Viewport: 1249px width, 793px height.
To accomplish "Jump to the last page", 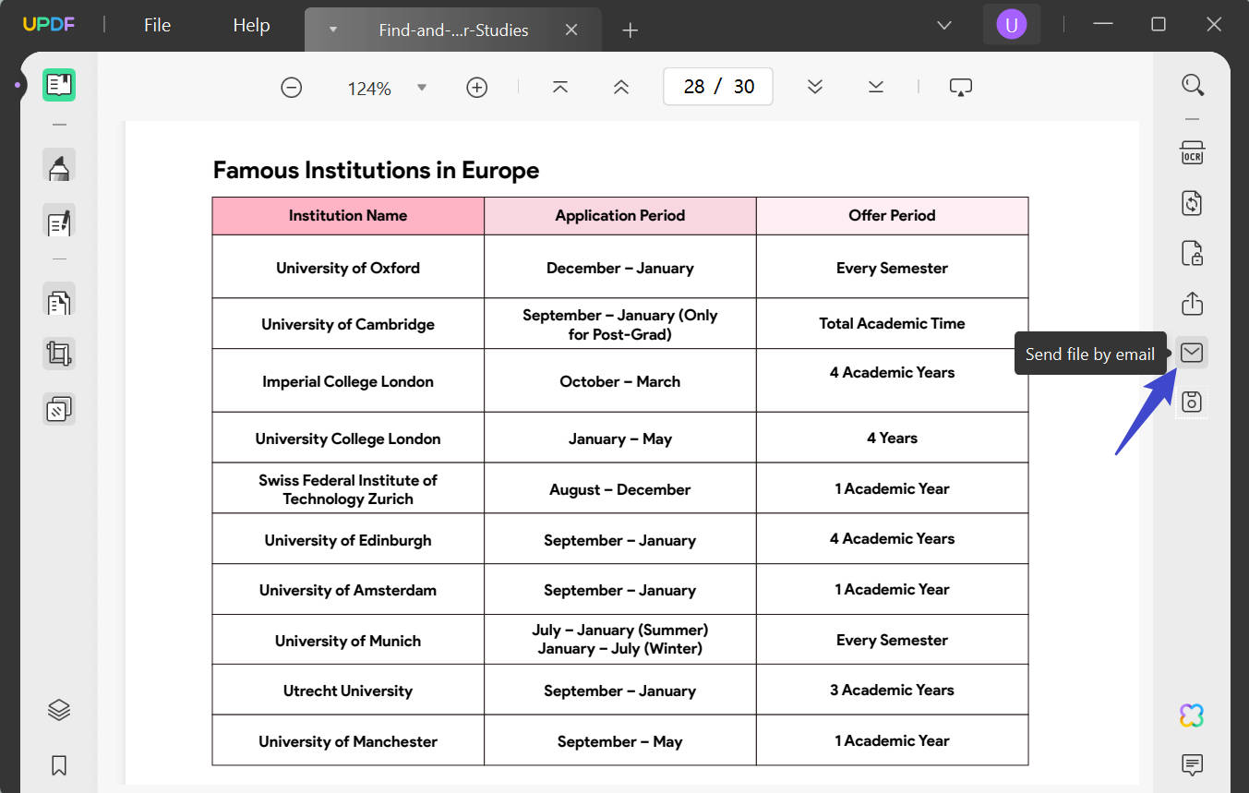I will tap(876, 87).
